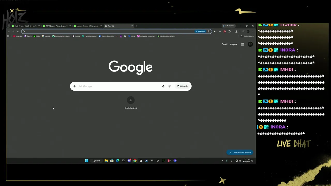Click the red extension icon in toolbar
The width and height of the screenshot is (331, 186).
(x=224, y=32)
